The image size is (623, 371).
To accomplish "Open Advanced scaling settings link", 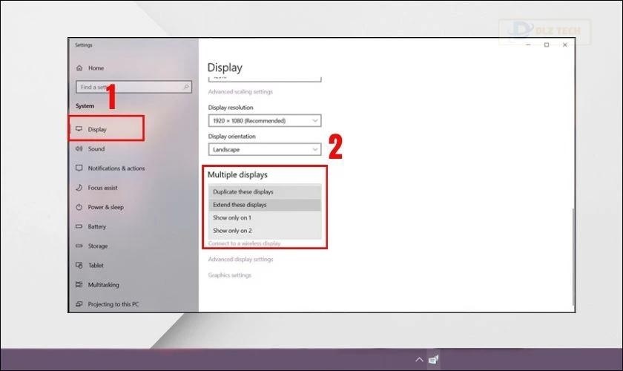I will click(x=240, y=92).
